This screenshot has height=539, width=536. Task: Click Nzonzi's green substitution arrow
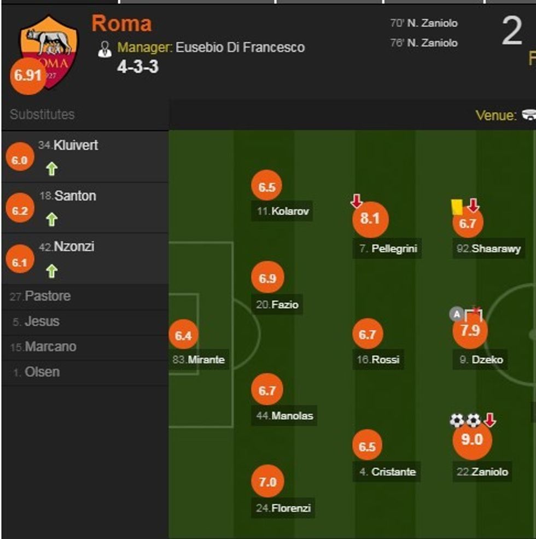51,271
